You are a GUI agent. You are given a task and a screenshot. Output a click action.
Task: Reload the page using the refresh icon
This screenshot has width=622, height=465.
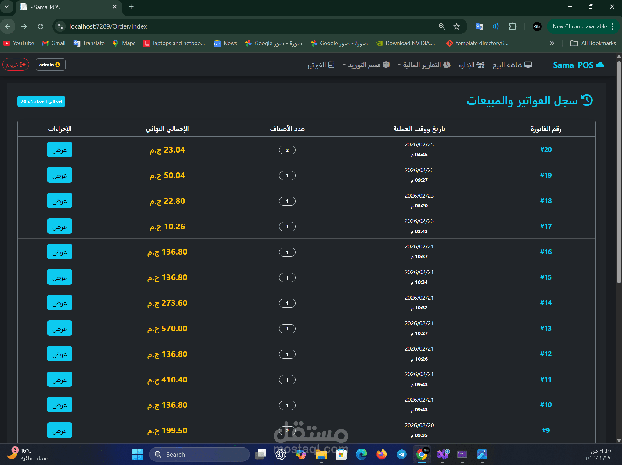41,26
